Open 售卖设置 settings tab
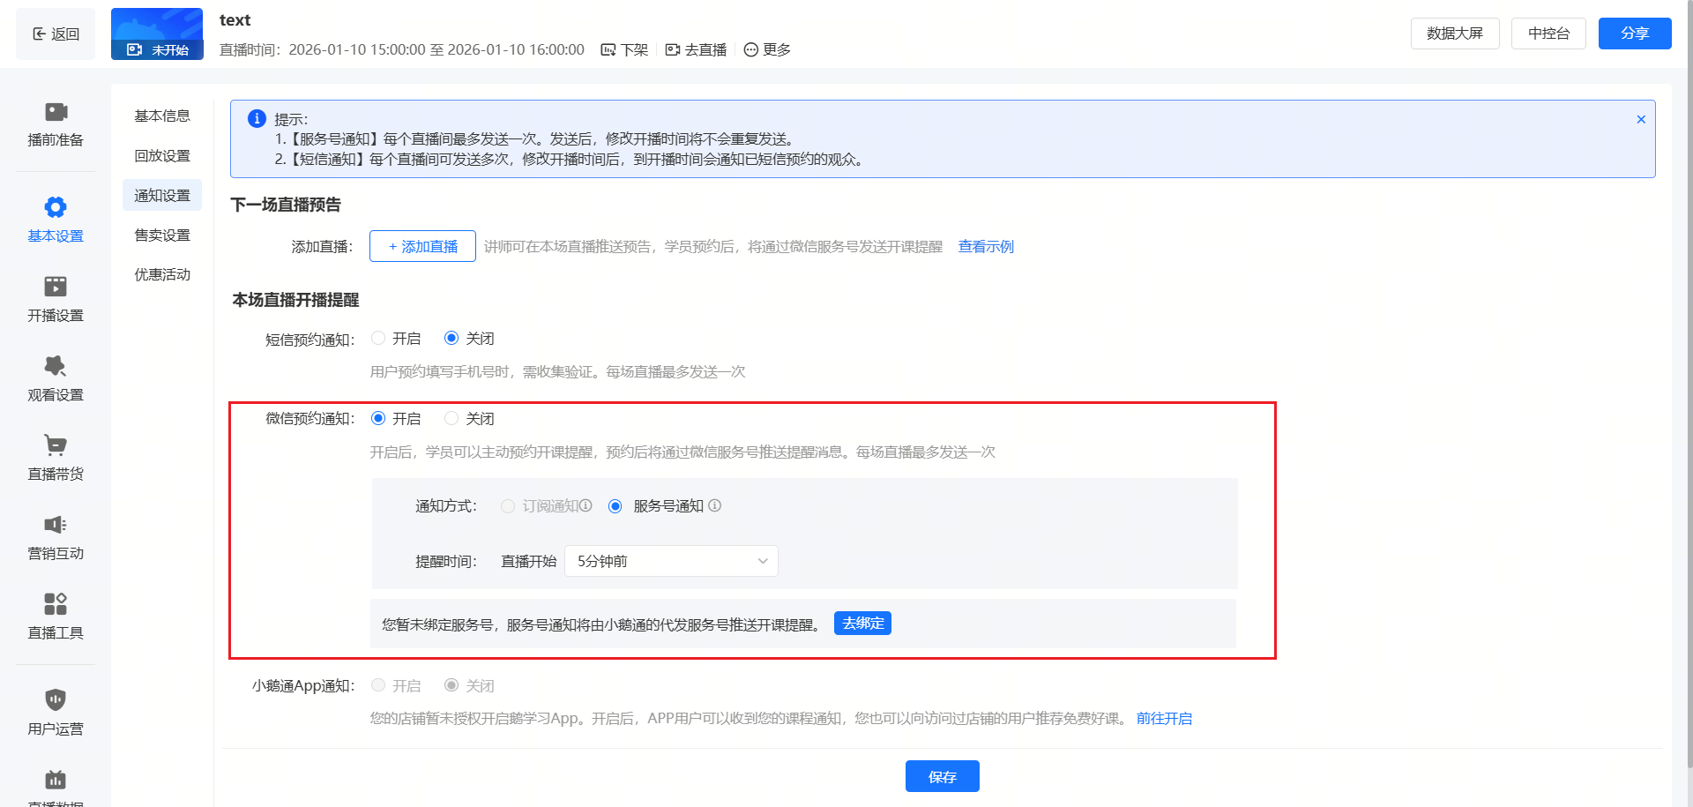Image resolution: width=1693 pixels, height=807 pixels. [162, 235]
